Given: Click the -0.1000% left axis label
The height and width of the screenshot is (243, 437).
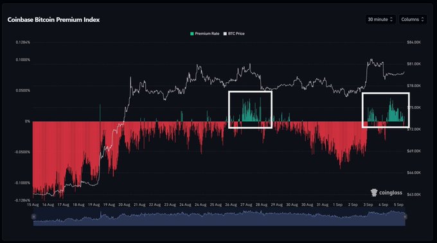Looking at the screenshot, I should click(22, 183).
